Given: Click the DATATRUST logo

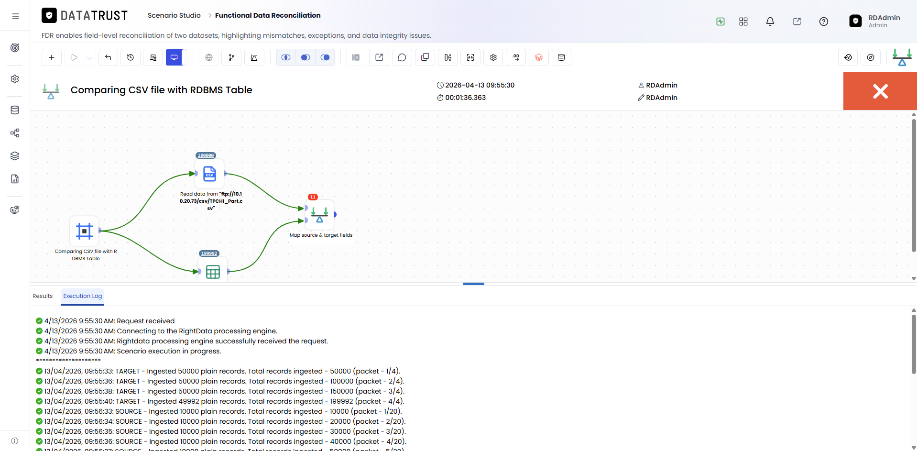Looking at the screenshot, I should pos(85,16).
